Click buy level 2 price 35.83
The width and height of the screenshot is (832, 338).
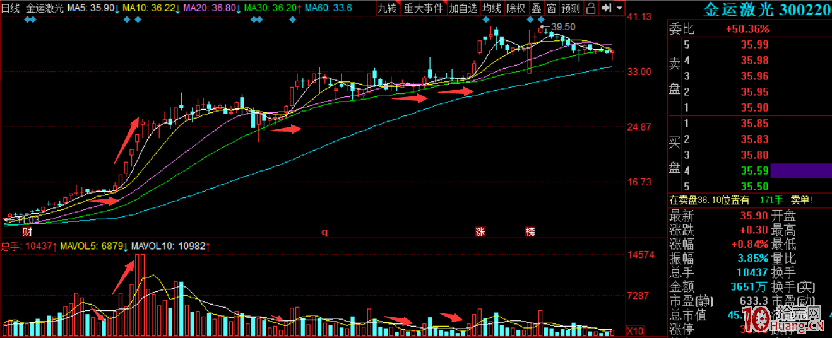pyautogui.click(x=755, y=139)
